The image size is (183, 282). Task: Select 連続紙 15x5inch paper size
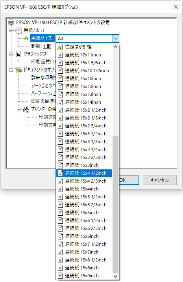pos(84,213)
